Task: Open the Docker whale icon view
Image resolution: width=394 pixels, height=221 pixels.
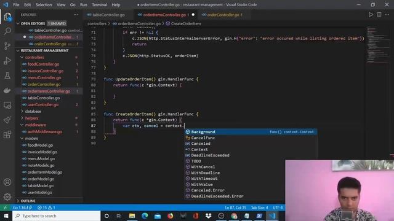Action: tap(7, 90)
